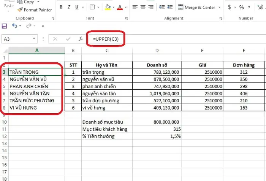
Task: Apply center text alignment
Action: pos(143,7)
